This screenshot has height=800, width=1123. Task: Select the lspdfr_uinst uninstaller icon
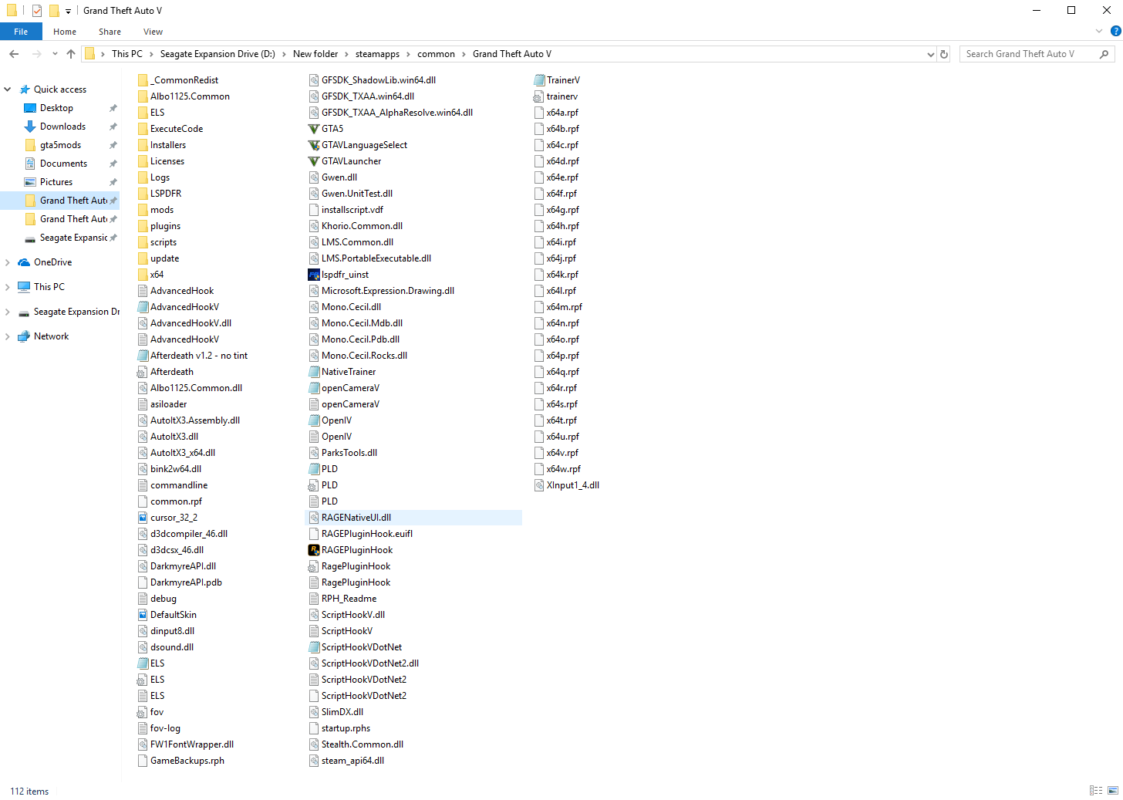pos(313,275)
